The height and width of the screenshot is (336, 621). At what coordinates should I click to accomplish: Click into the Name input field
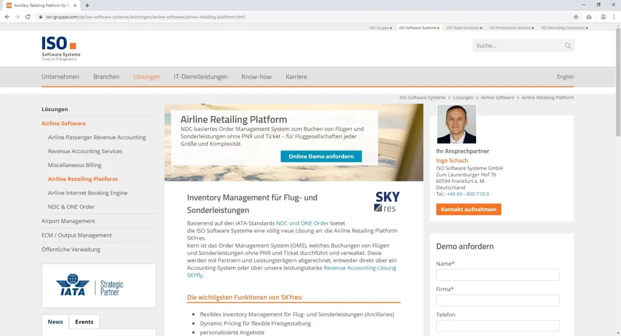tap(497, 274)
